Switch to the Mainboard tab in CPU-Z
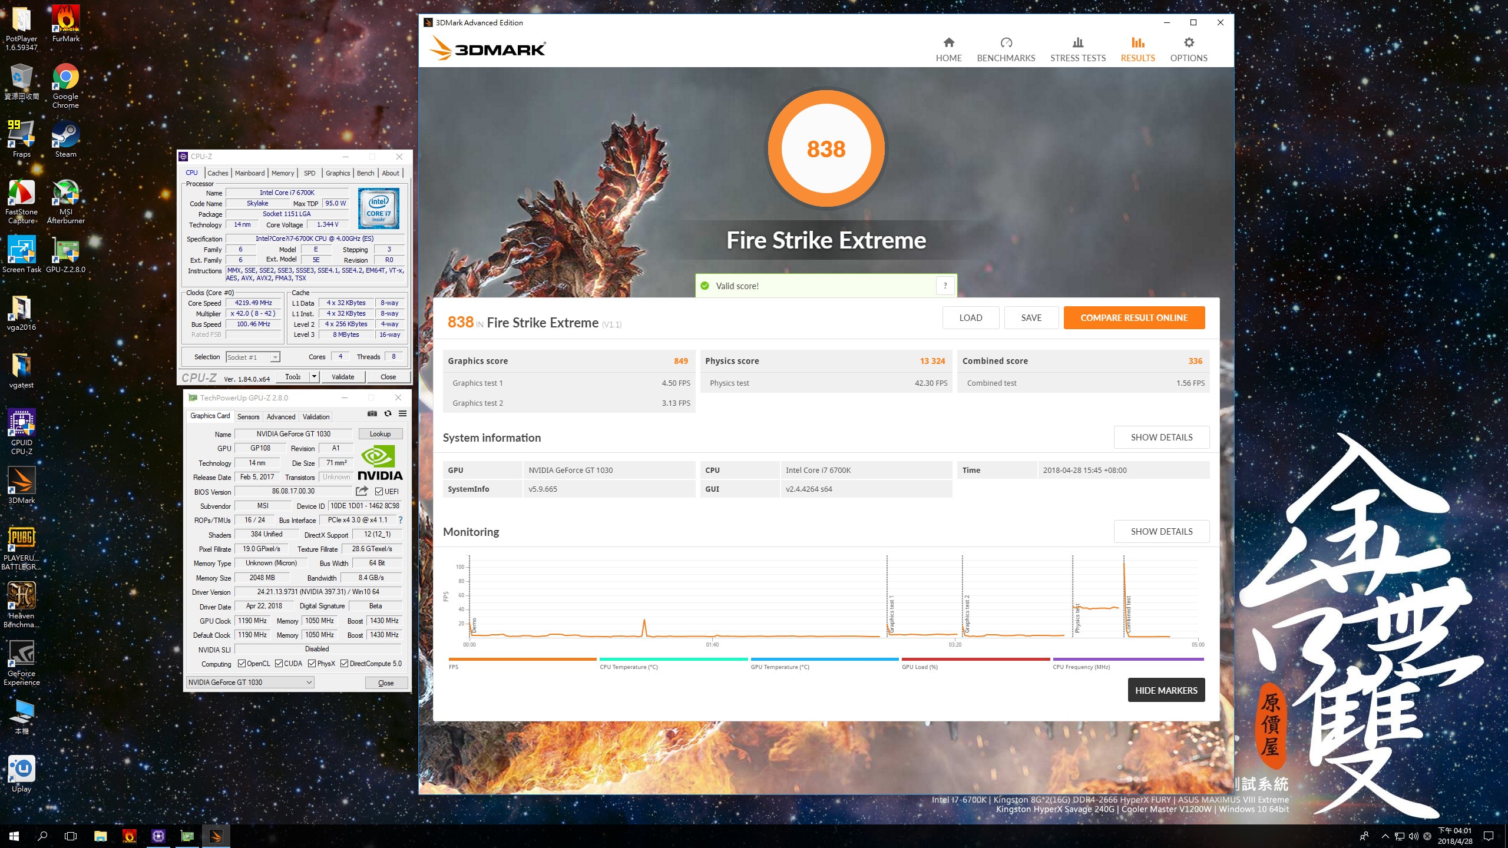 point(250,173)
